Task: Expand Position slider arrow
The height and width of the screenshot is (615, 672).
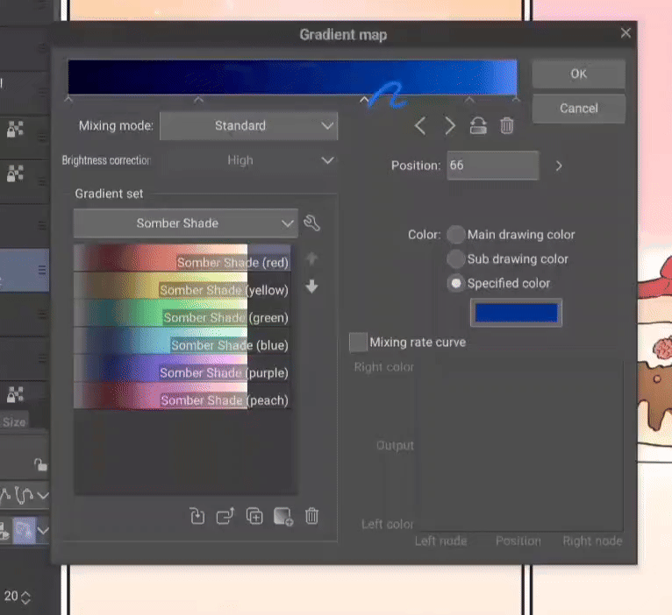Action: coord(559,166)
